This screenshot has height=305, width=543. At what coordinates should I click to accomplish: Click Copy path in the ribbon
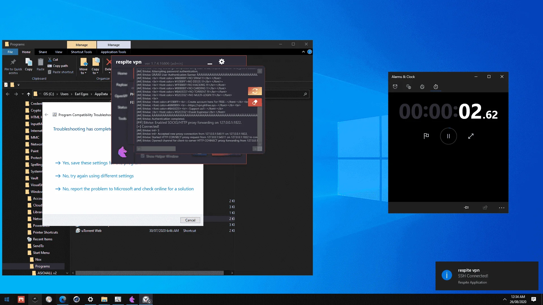click(58, 66)
